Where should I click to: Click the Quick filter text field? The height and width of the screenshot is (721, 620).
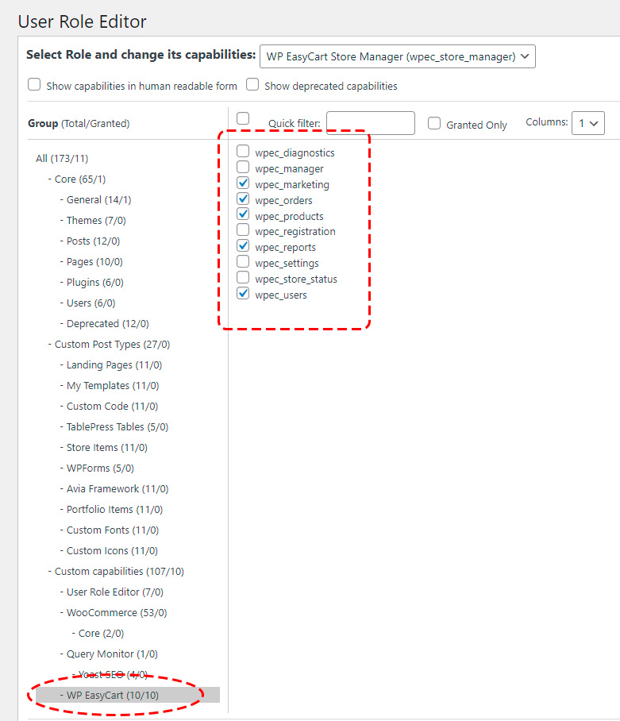[370, 123]
